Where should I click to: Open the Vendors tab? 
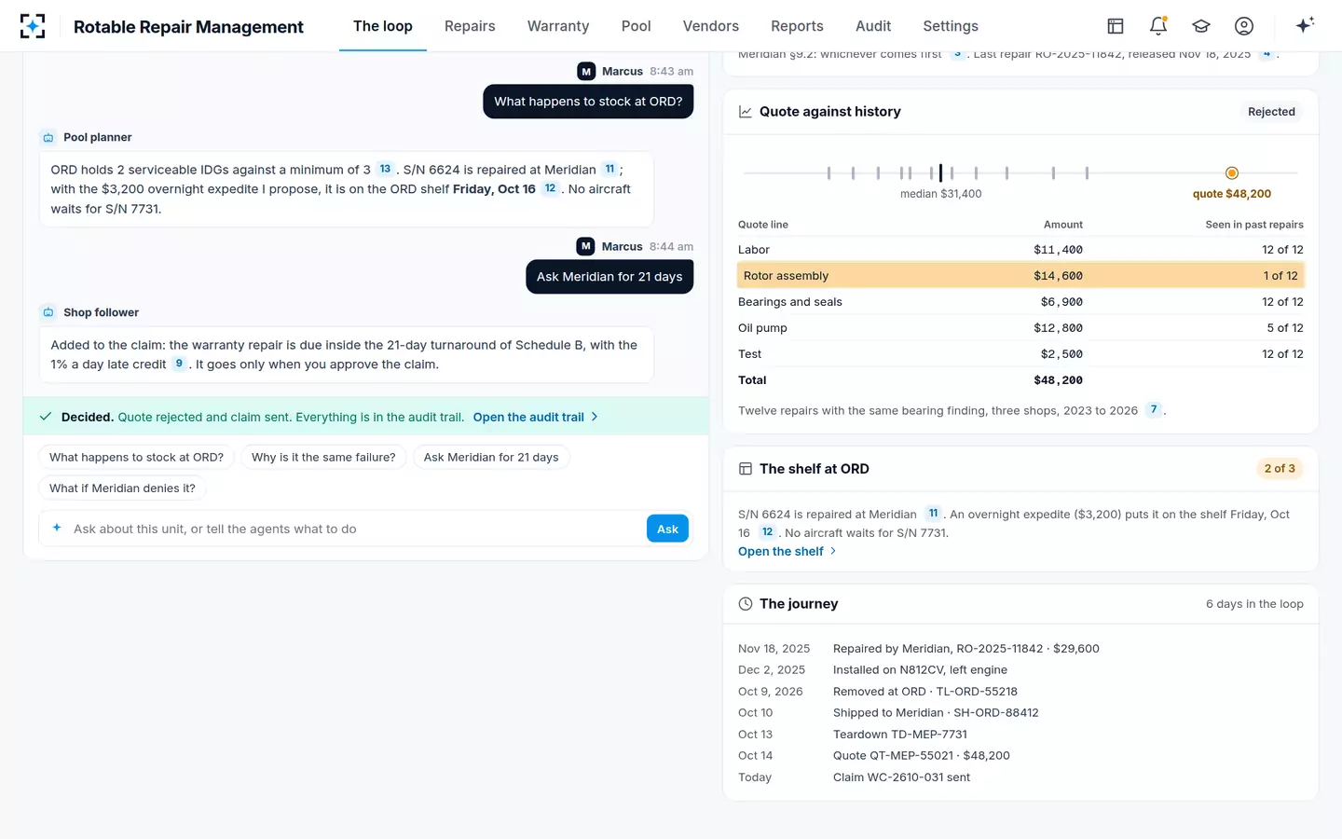coord(711,26)
